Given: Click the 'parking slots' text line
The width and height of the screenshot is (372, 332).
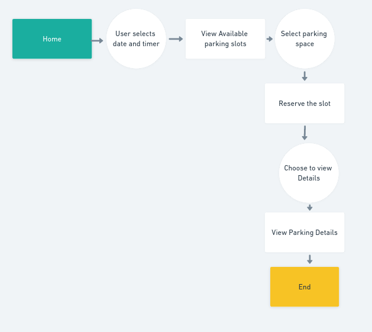Looking at the screenshot, I should click(x=225, y=44).
